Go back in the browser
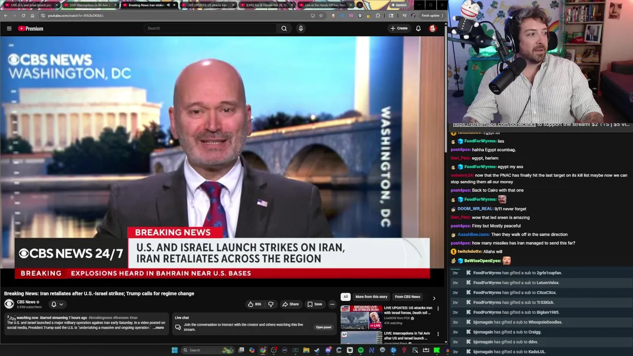The image size is (633, 356). point(5,15)
